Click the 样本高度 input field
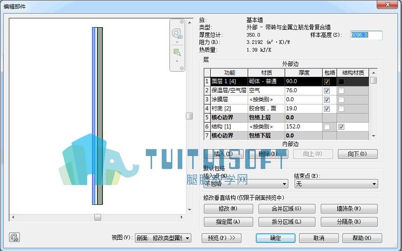The height and width of the screenshot is (251, 402). pos(366,35)
